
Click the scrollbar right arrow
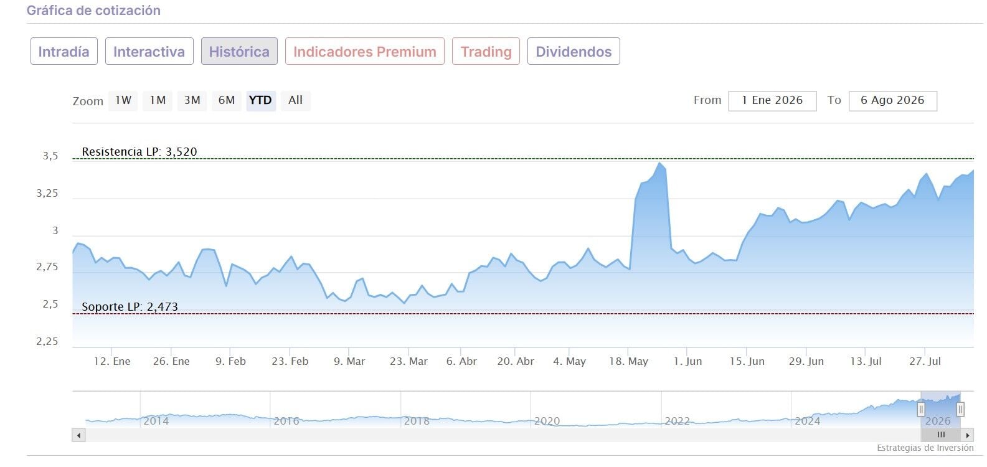[x=967, y=435]
